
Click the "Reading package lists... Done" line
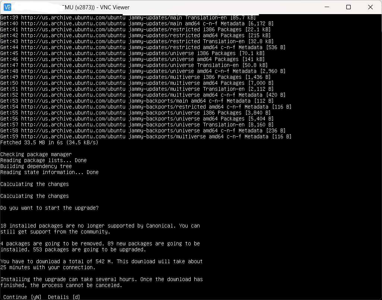pos(44,160)
